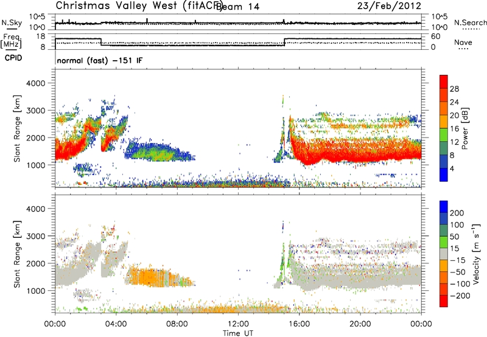The height and width of the screenshot is (337, 487).
Task: Select the 08:00 time tick label
Action: (x=177, y=324)
